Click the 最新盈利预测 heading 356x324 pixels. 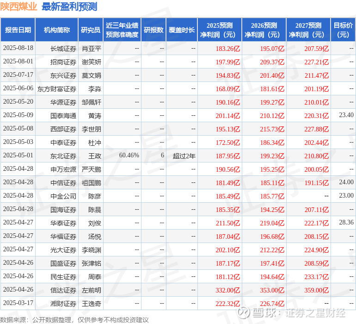69,6
